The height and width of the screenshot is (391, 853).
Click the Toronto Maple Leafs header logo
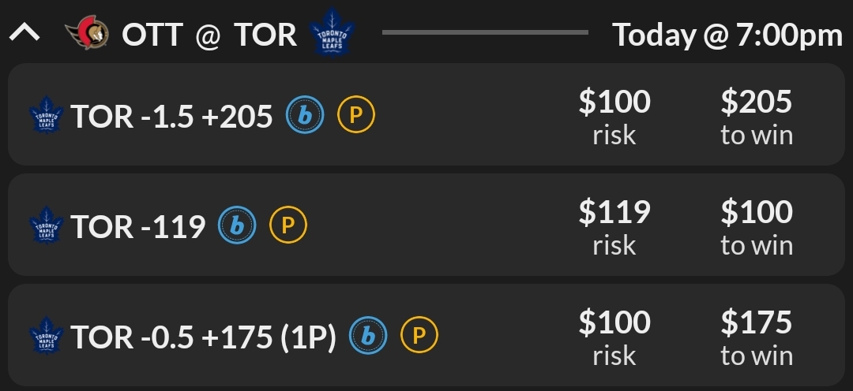point(332,34)
